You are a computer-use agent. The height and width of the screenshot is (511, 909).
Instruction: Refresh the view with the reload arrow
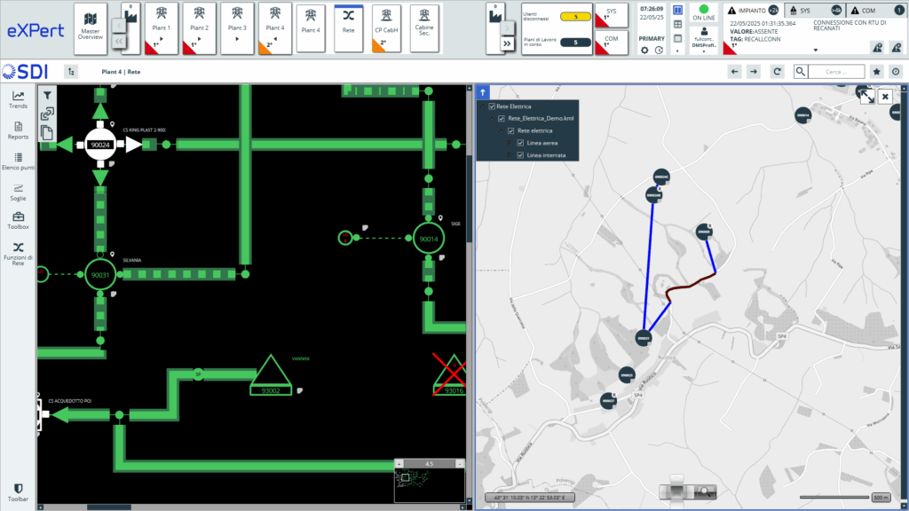coord(778,71)
